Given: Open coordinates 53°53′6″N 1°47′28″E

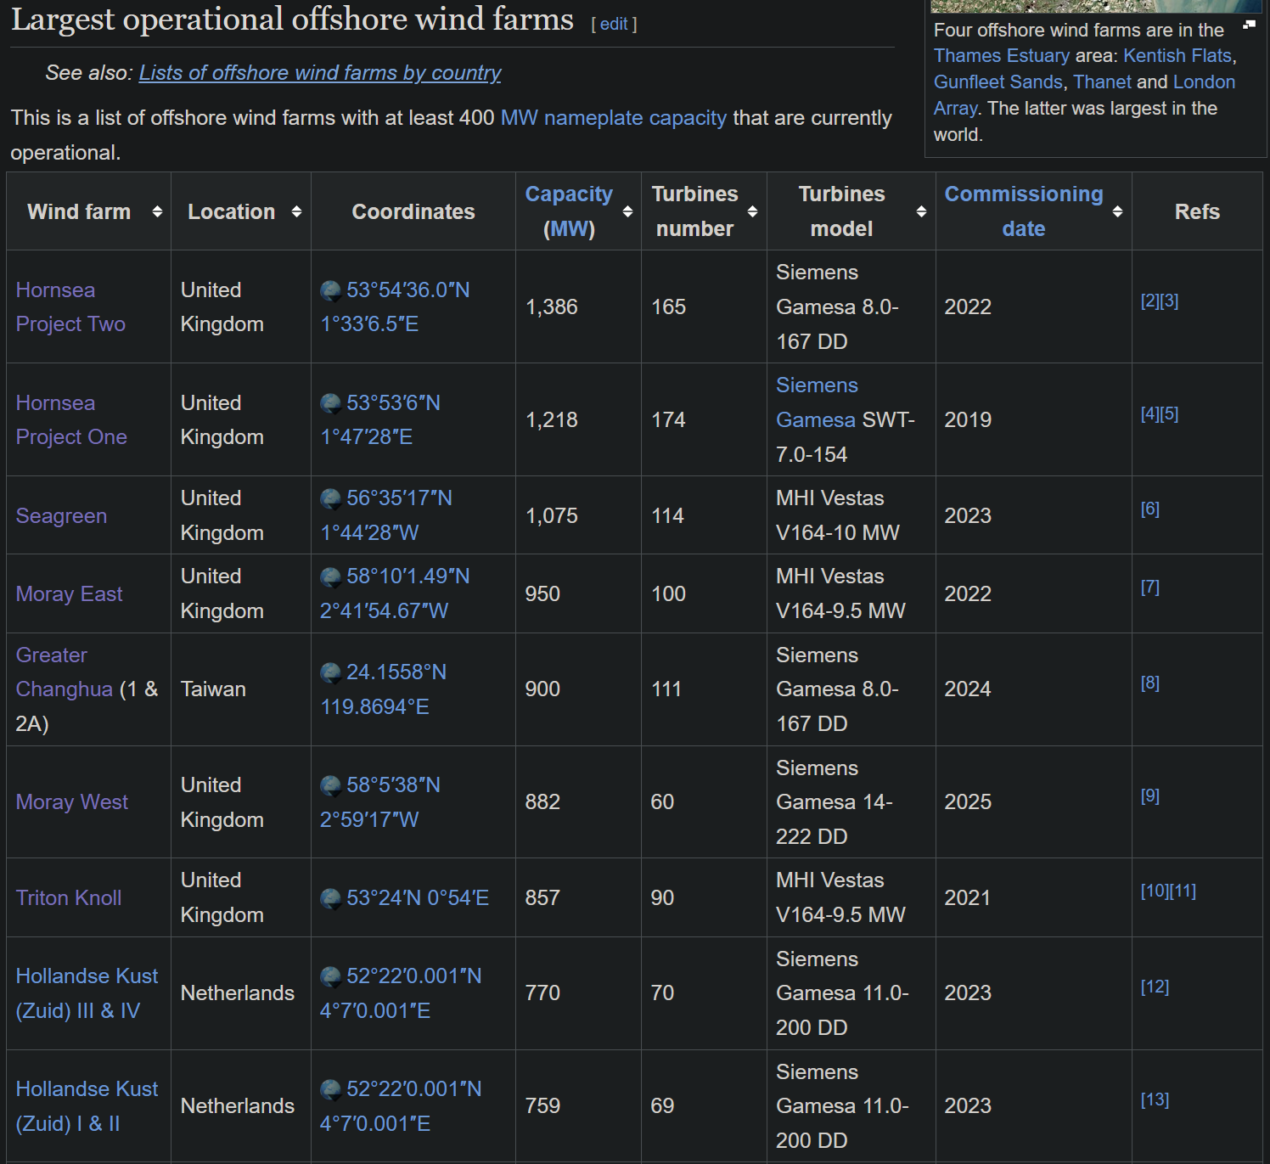Looking at the screenshot, I should 380,420.
